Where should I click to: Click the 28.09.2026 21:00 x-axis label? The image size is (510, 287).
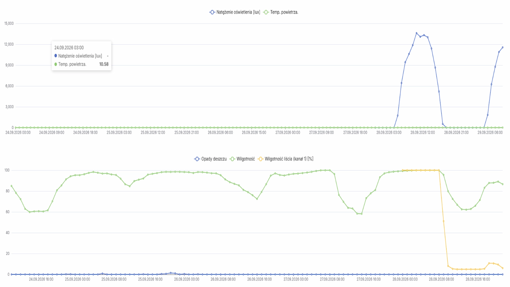pos(456,132)
